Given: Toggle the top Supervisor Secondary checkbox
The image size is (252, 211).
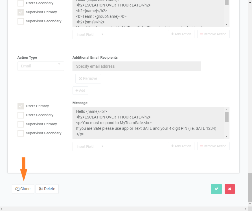Looking at the screenshot, I should pyautogui.click(x=21, y=21).
